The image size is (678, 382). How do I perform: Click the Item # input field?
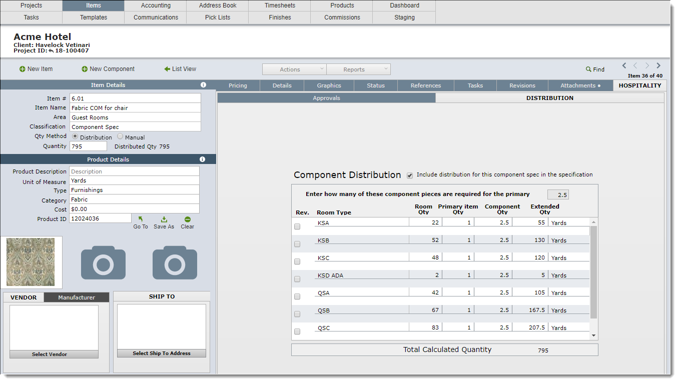click(x=135, y=98)
